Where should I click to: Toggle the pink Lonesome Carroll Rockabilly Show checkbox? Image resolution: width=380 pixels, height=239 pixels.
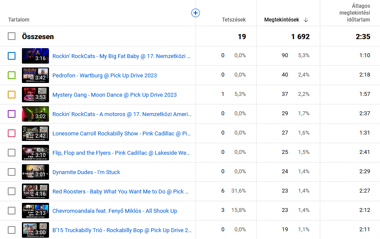pyautogui.click(x=12, y=133)
